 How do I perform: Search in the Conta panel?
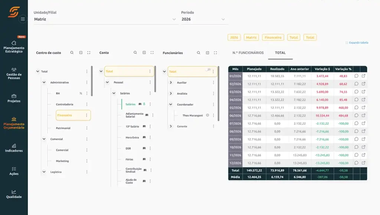(x=135, y=53)
